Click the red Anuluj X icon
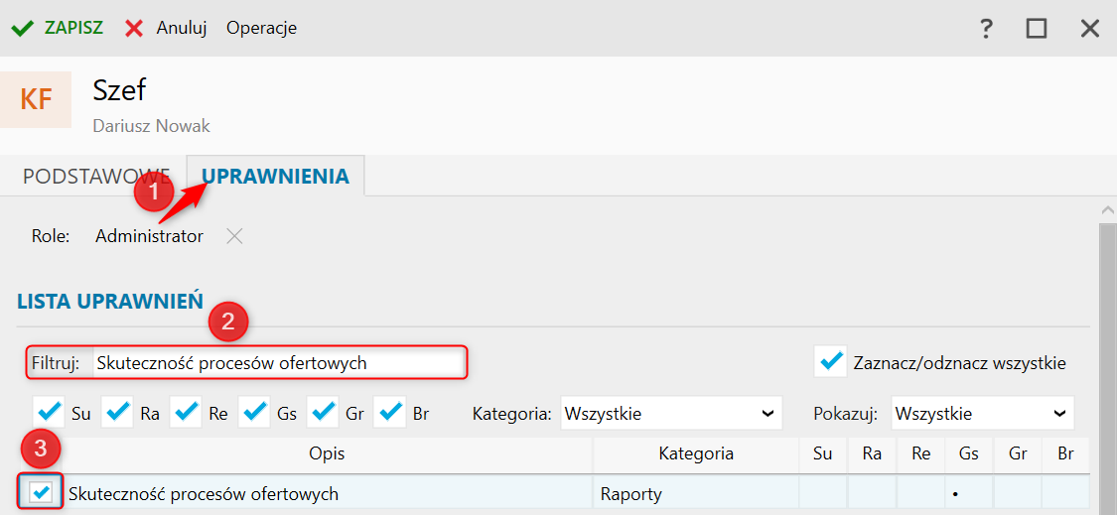The width and height of the screenshot is (1117, 515). coord(134,28)
